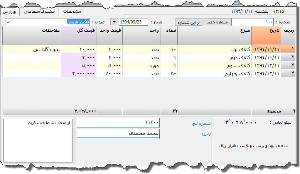The width and height of the screenshot is (300, 174).
Task: Open the date picker dropdown arrow
Action: [115, 22]
